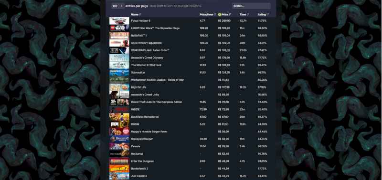Open the Jedi Fallen Order thumbnail
The image size is (382, 180).
coord(119,50)
